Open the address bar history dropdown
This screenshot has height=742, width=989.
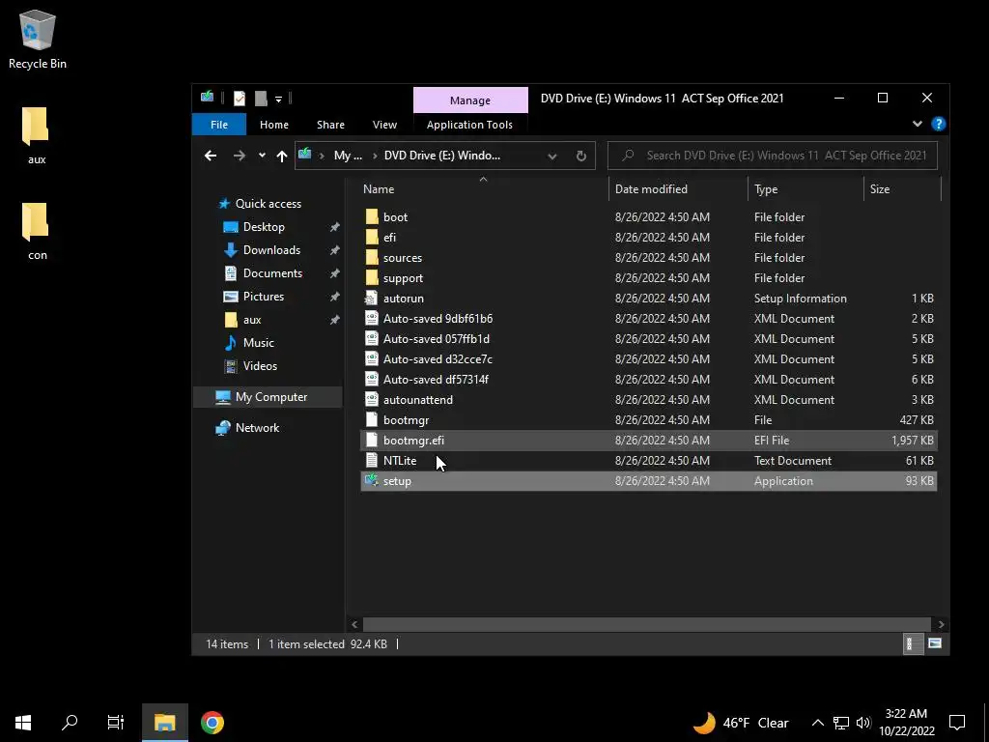pos(551,156)
